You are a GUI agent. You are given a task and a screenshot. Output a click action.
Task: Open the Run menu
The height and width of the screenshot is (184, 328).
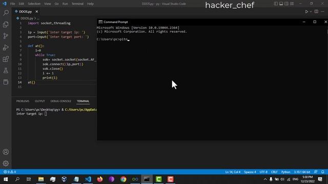tap(65, 4)
